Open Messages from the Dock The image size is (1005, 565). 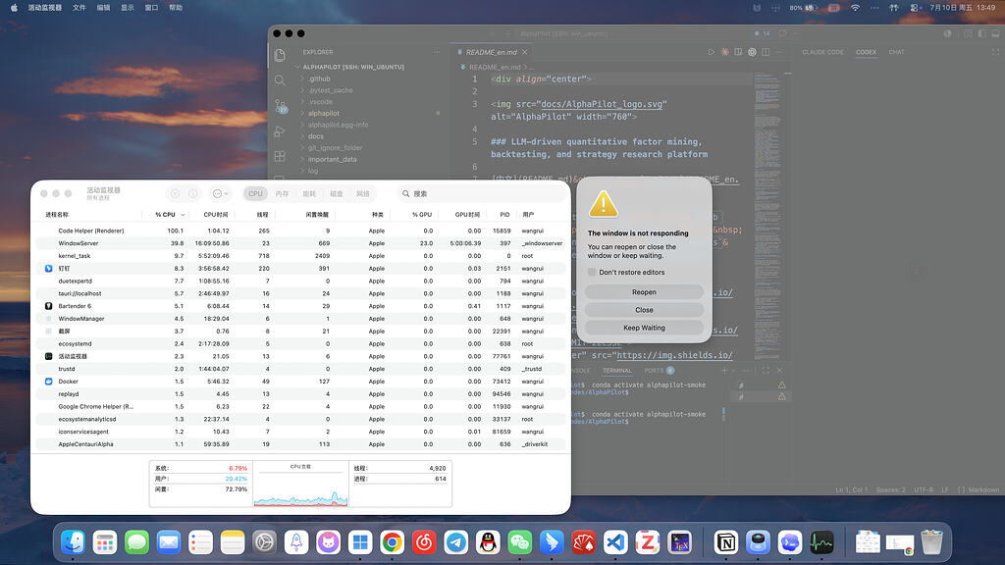coord(136,542)
